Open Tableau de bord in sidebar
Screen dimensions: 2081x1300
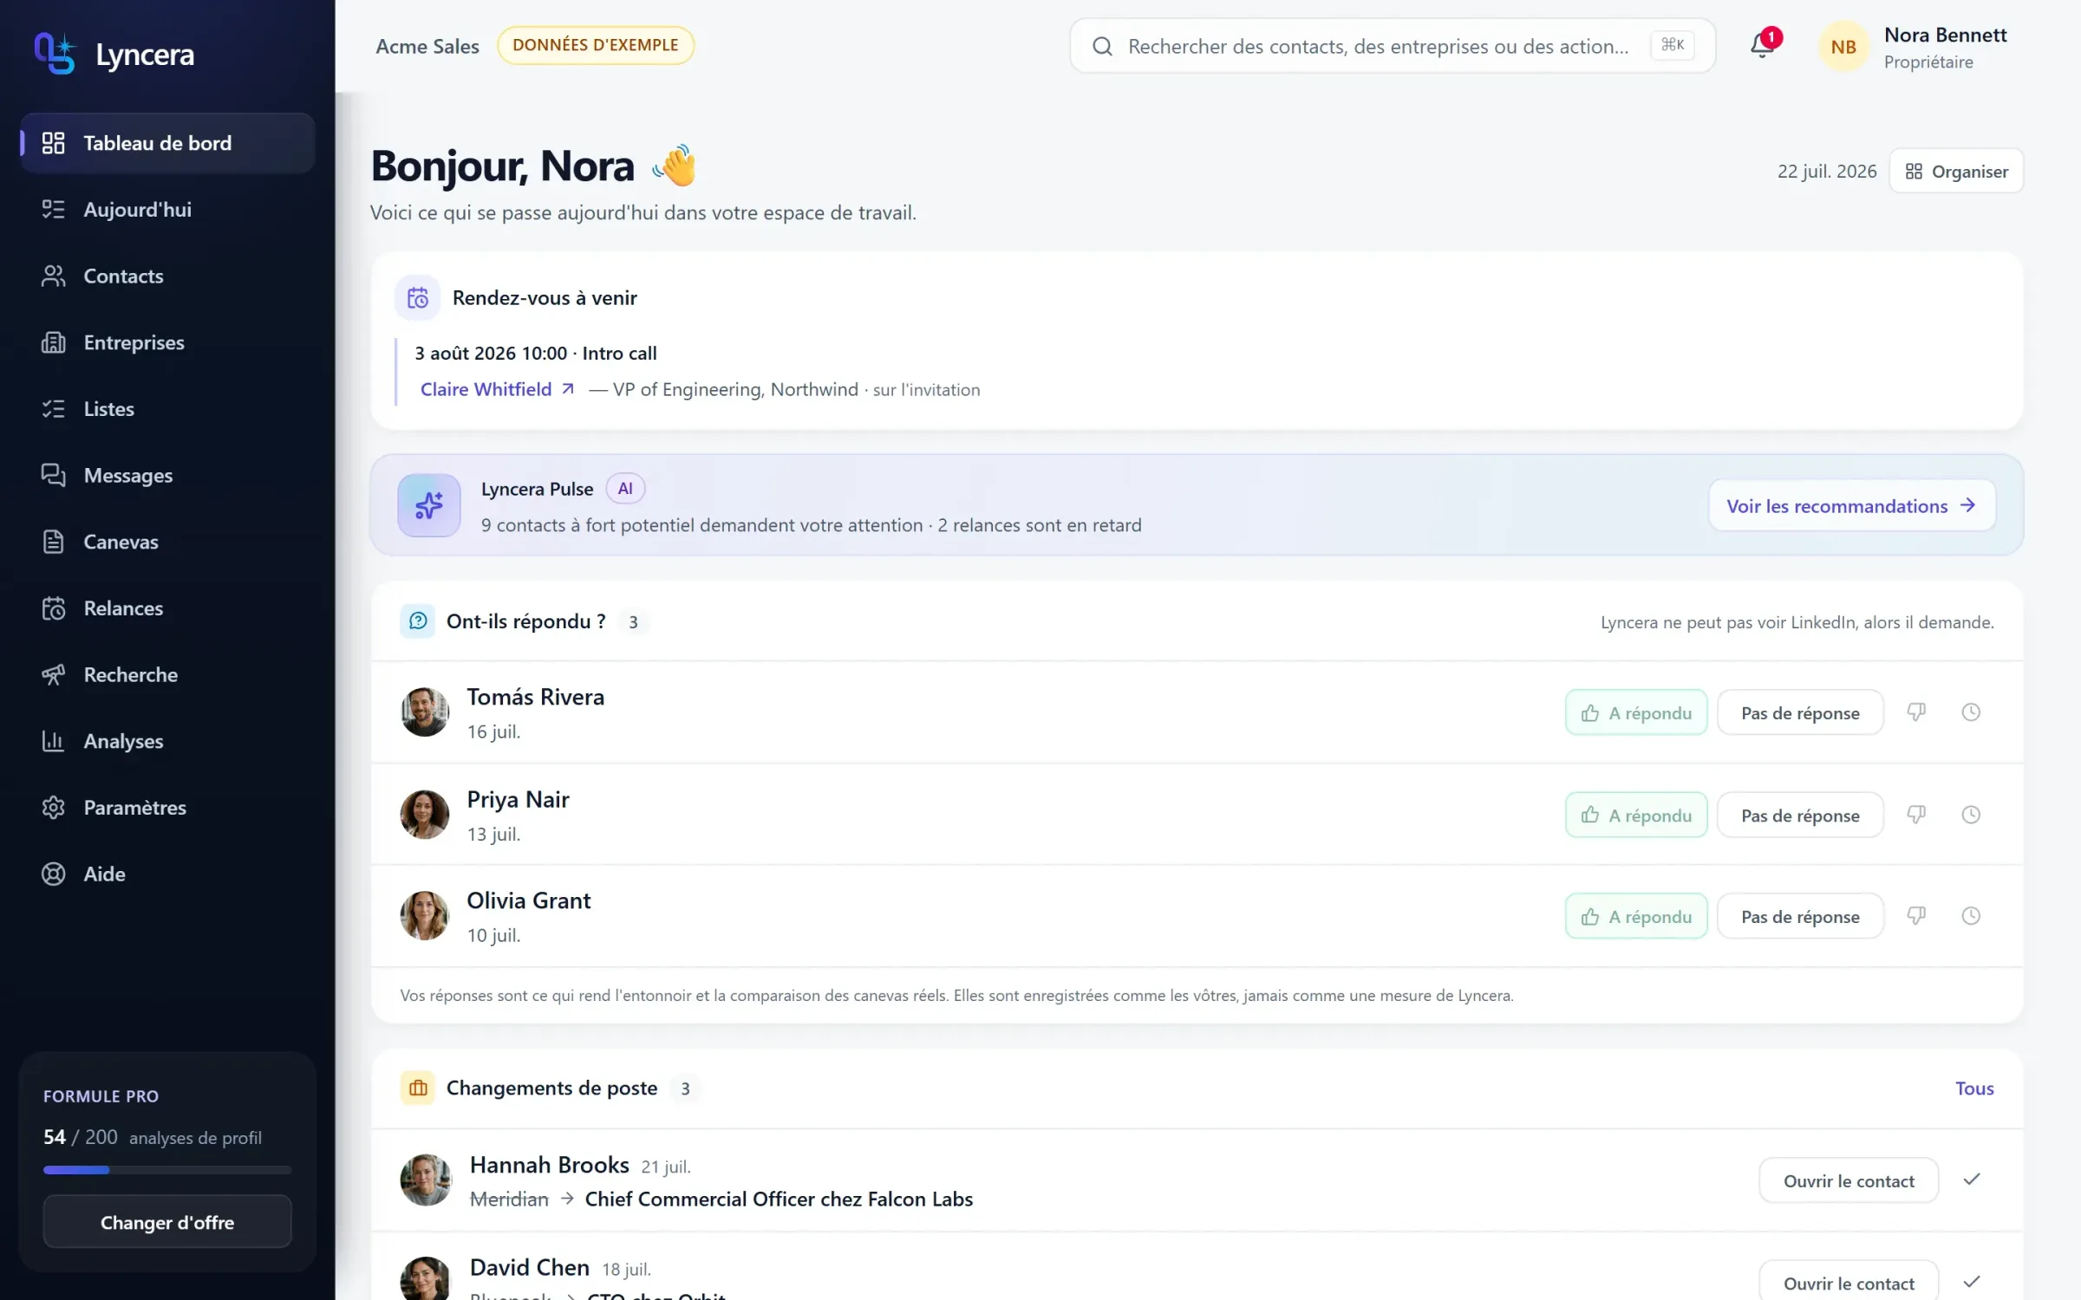pos(167,143)
